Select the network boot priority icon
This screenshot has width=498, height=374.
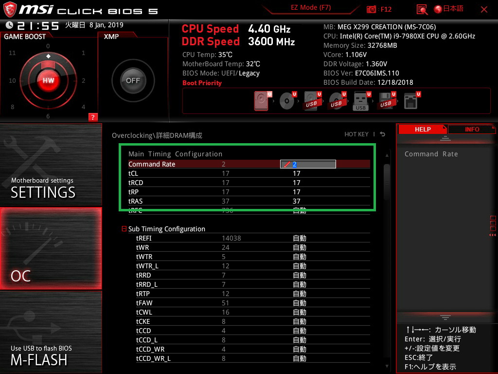click(410, 101)
